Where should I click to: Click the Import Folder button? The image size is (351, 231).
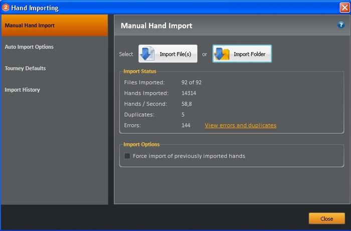click(x=242, y=54)
